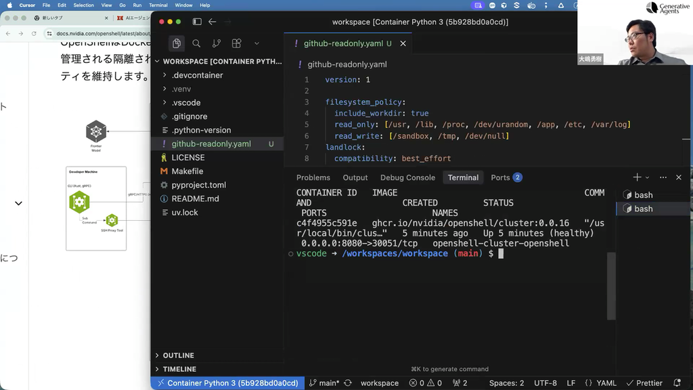Switch to the Ports panel tab
The image size is (693, 390).
[x=506, y=177]
